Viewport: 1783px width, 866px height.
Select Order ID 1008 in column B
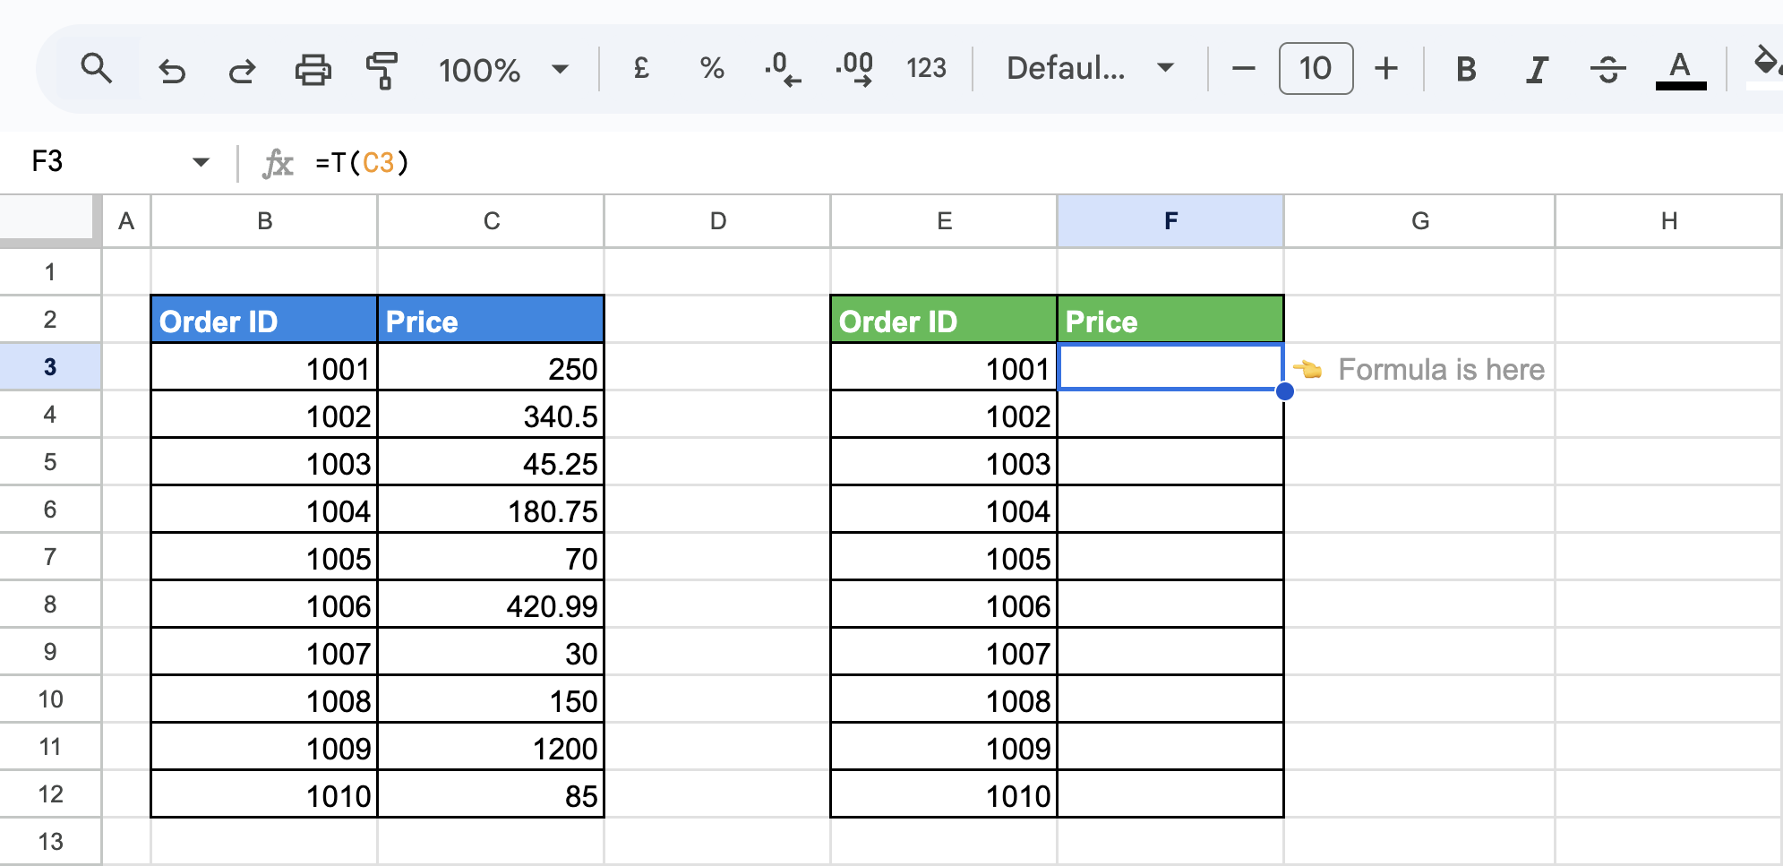point(264,699)
